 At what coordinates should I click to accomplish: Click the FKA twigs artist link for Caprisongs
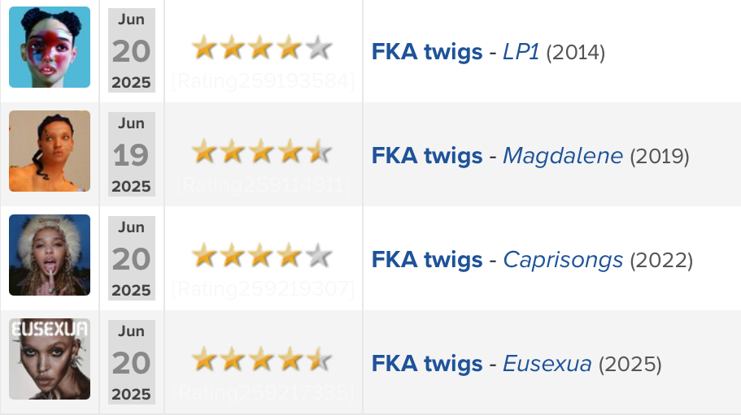click(427, 259)
